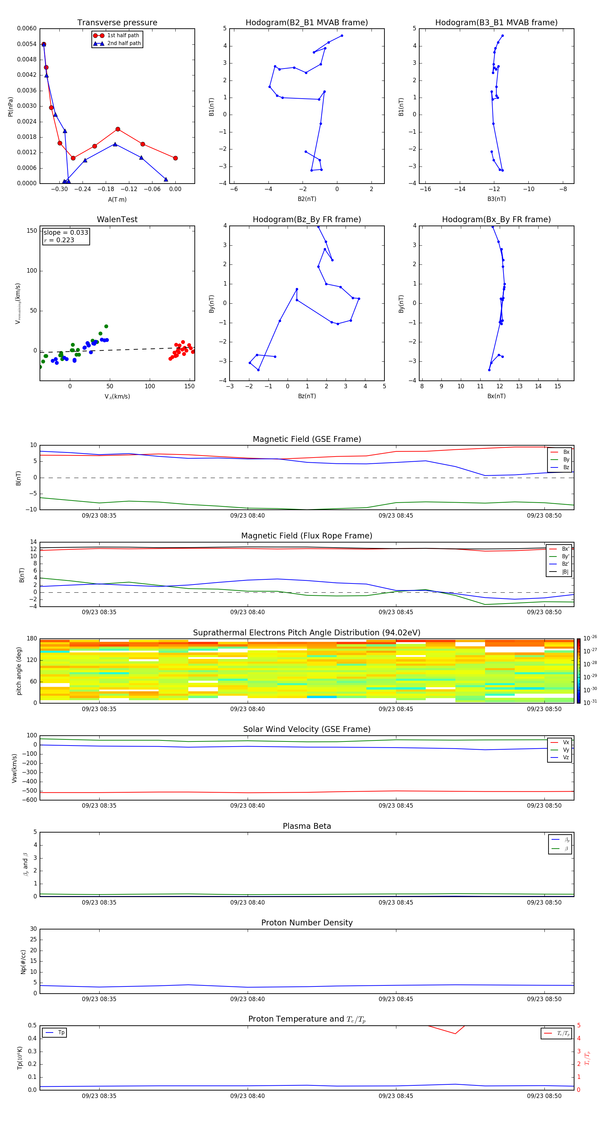
Task: Click the 'Hodogram(B3_B1 MVAB frame)' title
Action: [x=496, y=22]
